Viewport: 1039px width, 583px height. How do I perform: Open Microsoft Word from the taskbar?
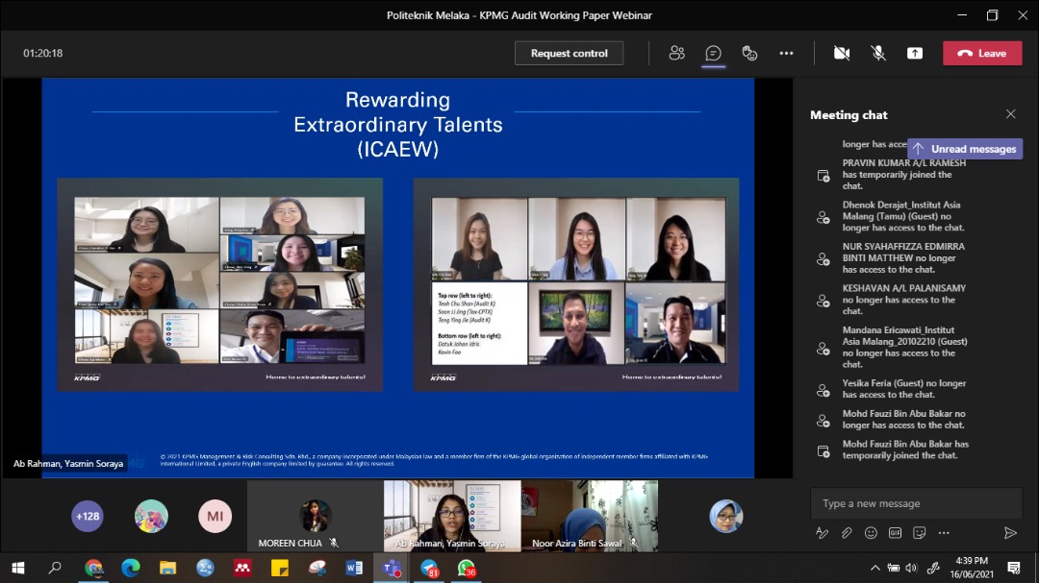tap(354, 568)
